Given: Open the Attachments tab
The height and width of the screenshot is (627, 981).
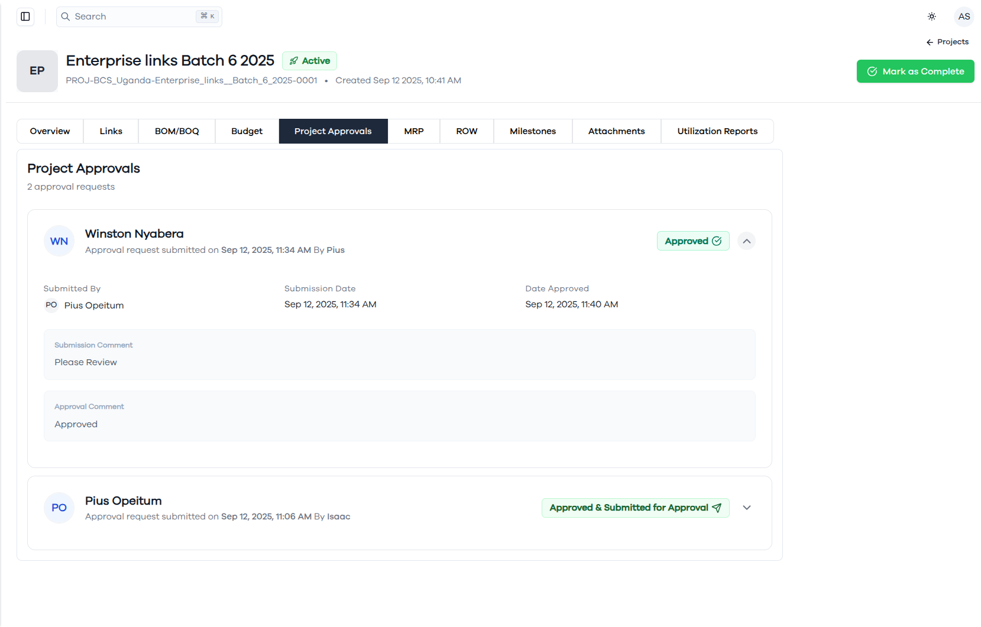Looking at the screenshot, I should pyautogui.click(x=617, y=131).
